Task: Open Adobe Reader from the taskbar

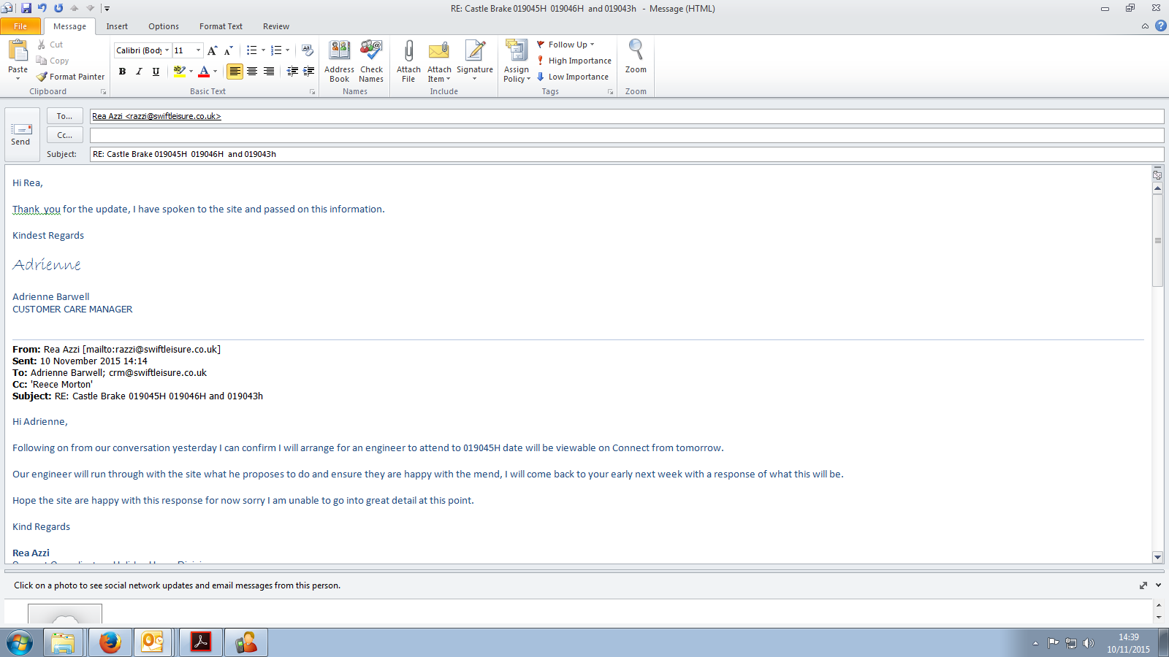Action: [201, 642]
